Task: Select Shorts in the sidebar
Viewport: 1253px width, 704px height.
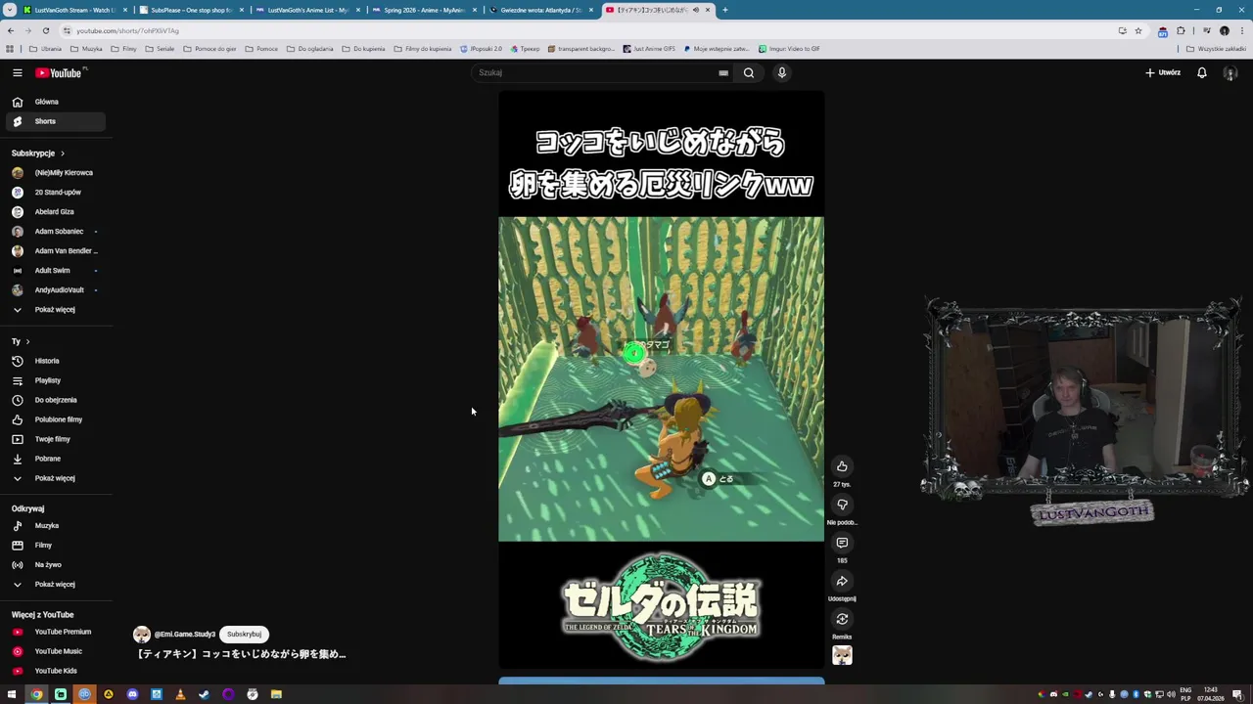Action: point(55,121)
